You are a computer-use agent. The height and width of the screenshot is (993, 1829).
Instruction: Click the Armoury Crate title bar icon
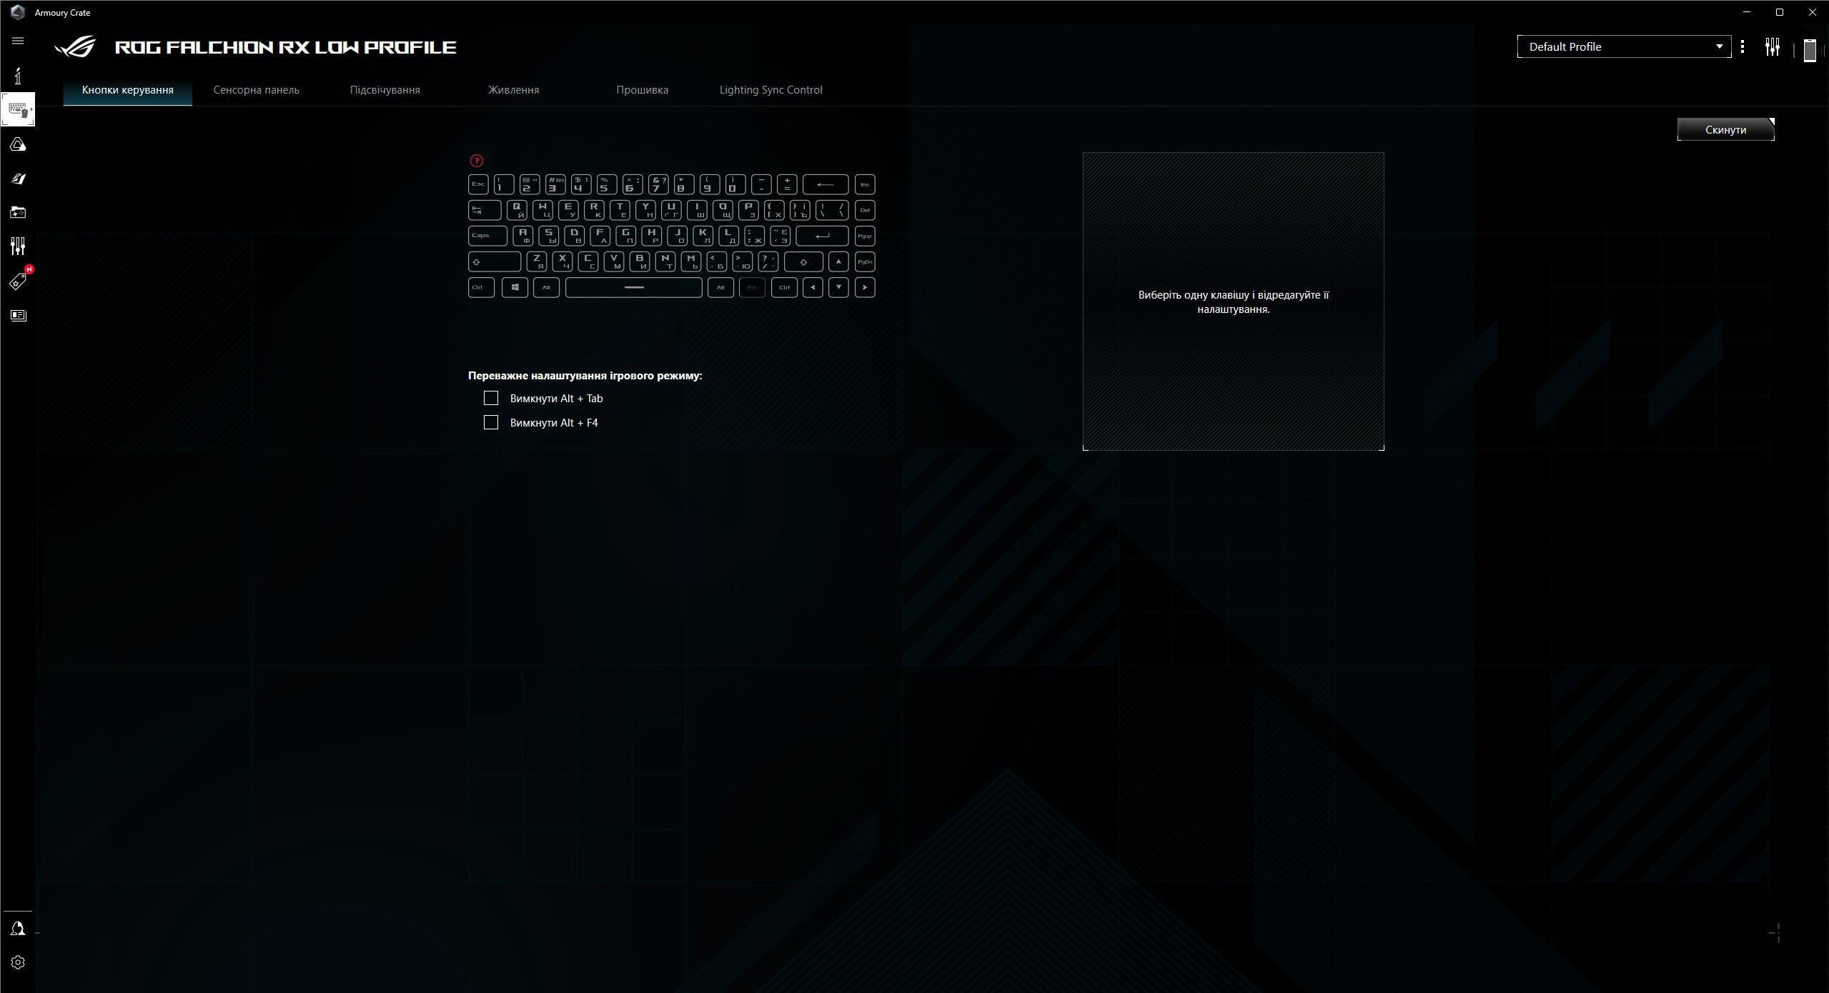click(18, 12)
